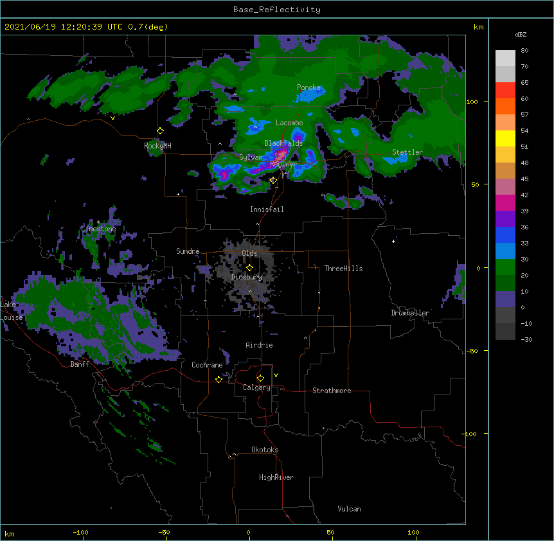Click the Blackfalds label
The image size is (554, 541).
[283, 143]
